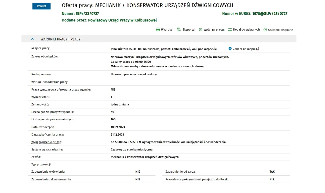The width and height of the screenshot is (325, 193).
Task: Click the System wynagradzania label
Action: [x=47, y=150]
